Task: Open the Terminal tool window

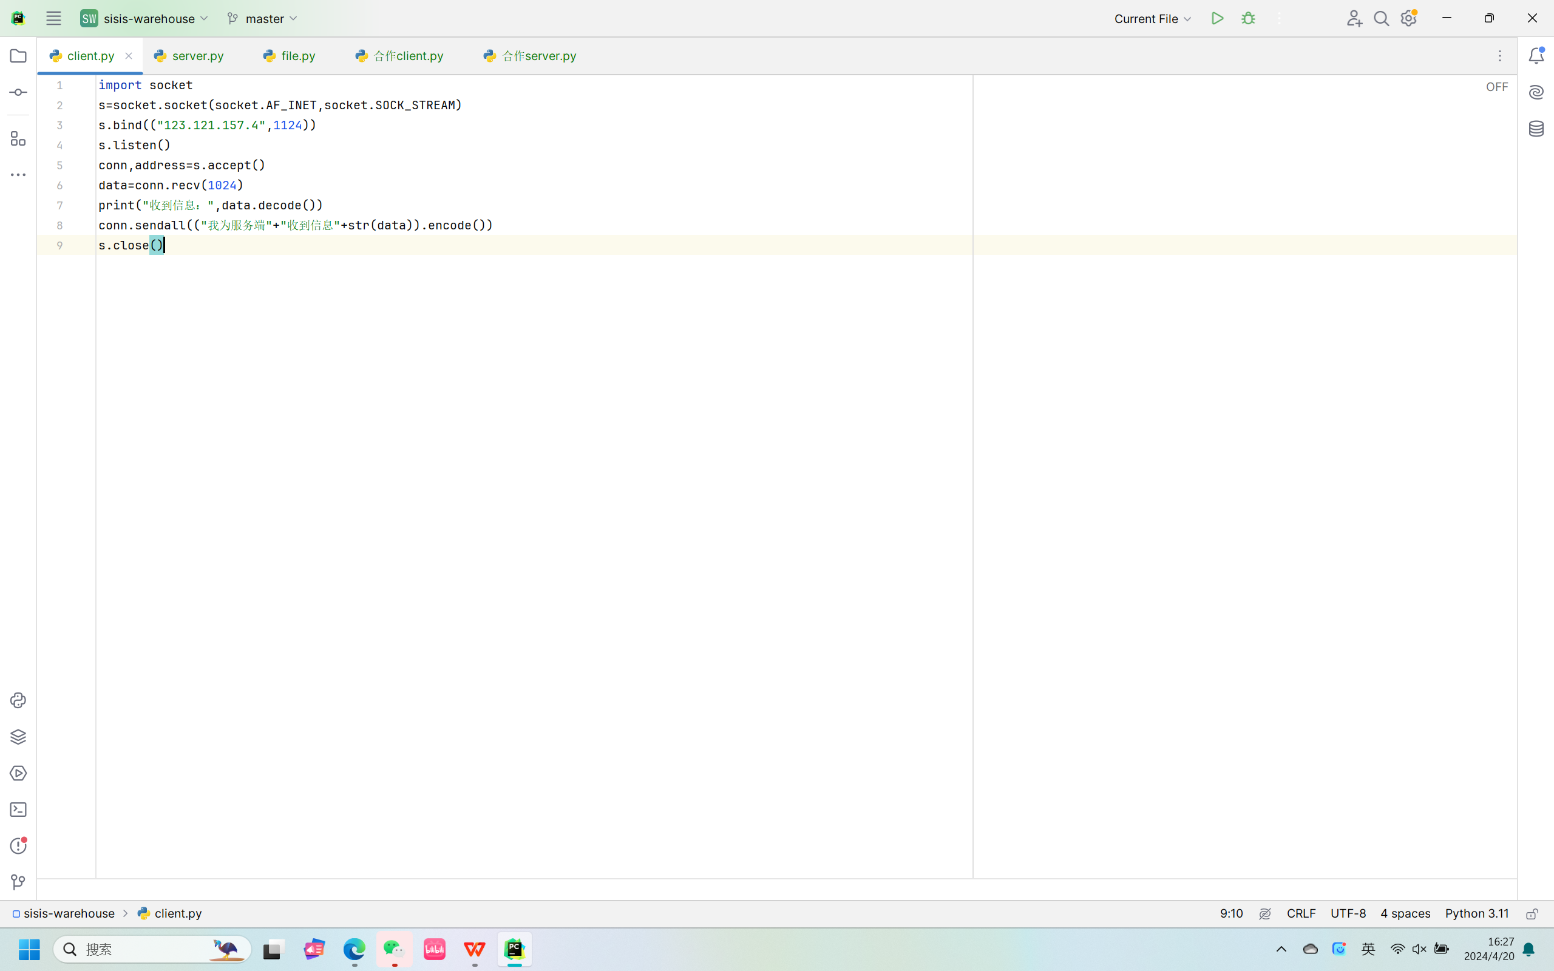Action: pos(18,810)
